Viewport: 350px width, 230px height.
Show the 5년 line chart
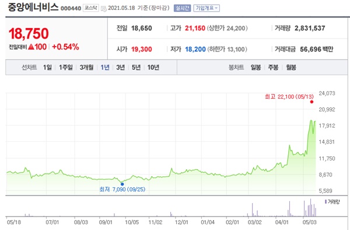(136, 67)
